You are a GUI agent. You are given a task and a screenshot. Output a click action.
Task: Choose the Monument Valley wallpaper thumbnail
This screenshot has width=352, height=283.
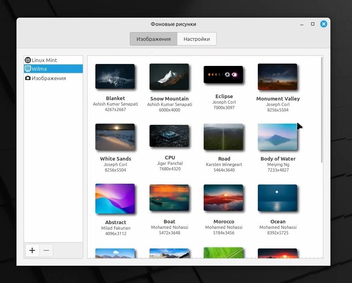(x=277, y=77)
